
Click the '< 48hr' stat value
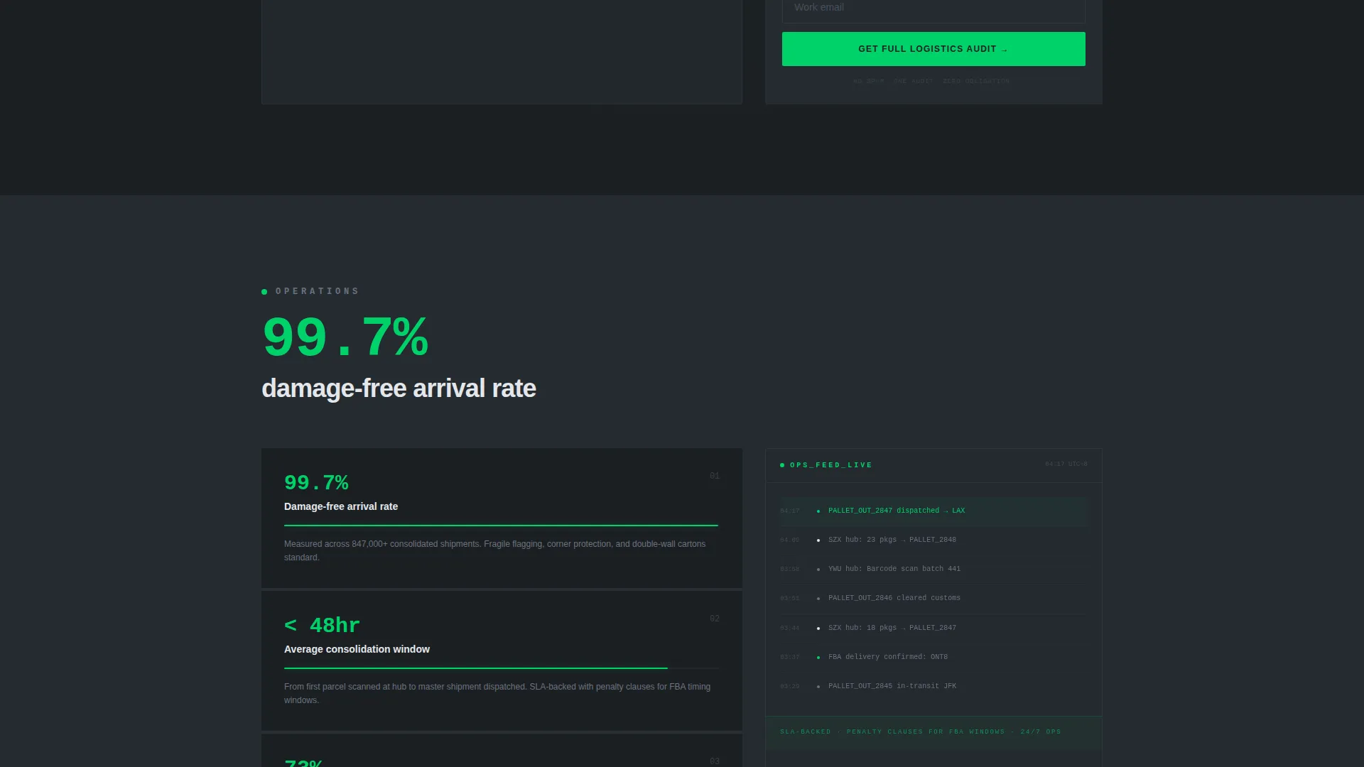tap(322, 626)
